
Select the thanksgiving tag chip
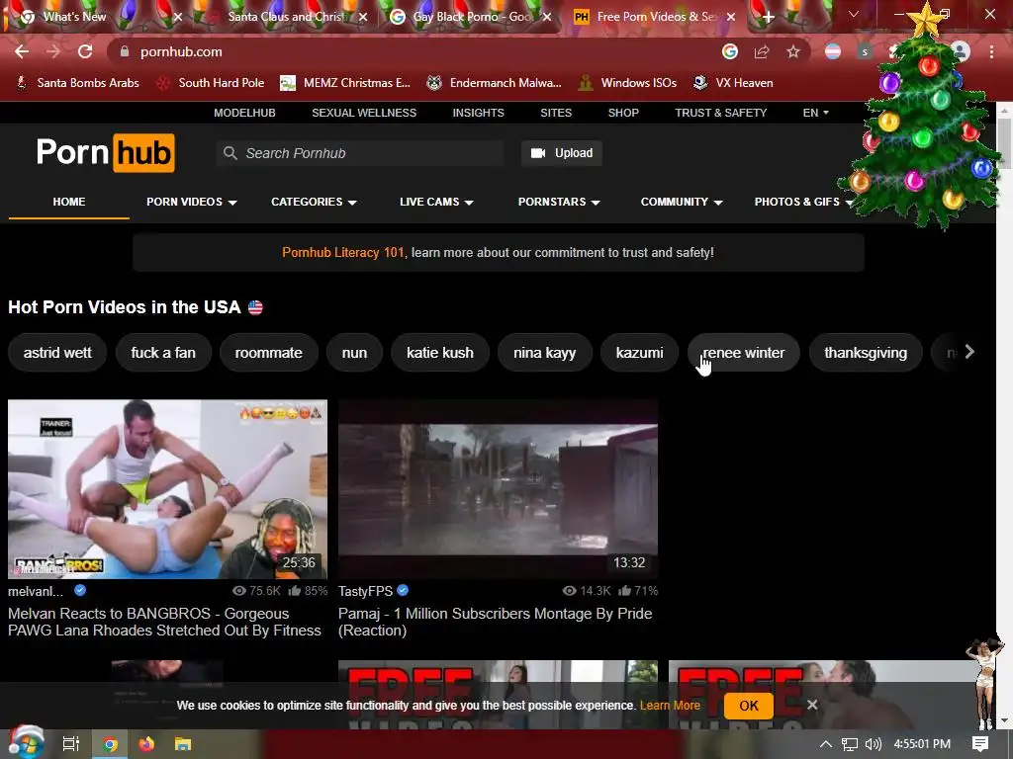coord(865,353)
